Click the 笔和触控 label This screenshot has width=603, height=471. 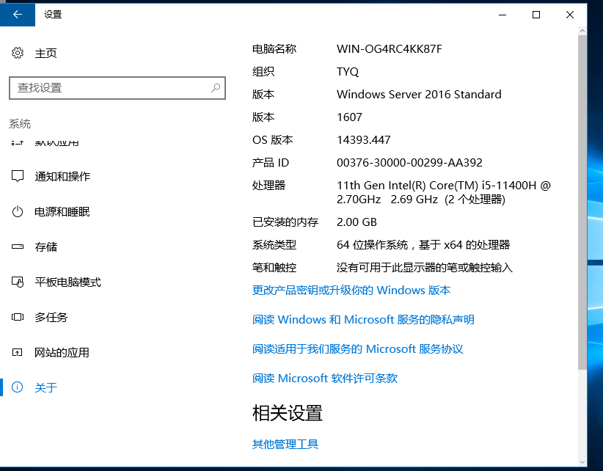(274, 268)
